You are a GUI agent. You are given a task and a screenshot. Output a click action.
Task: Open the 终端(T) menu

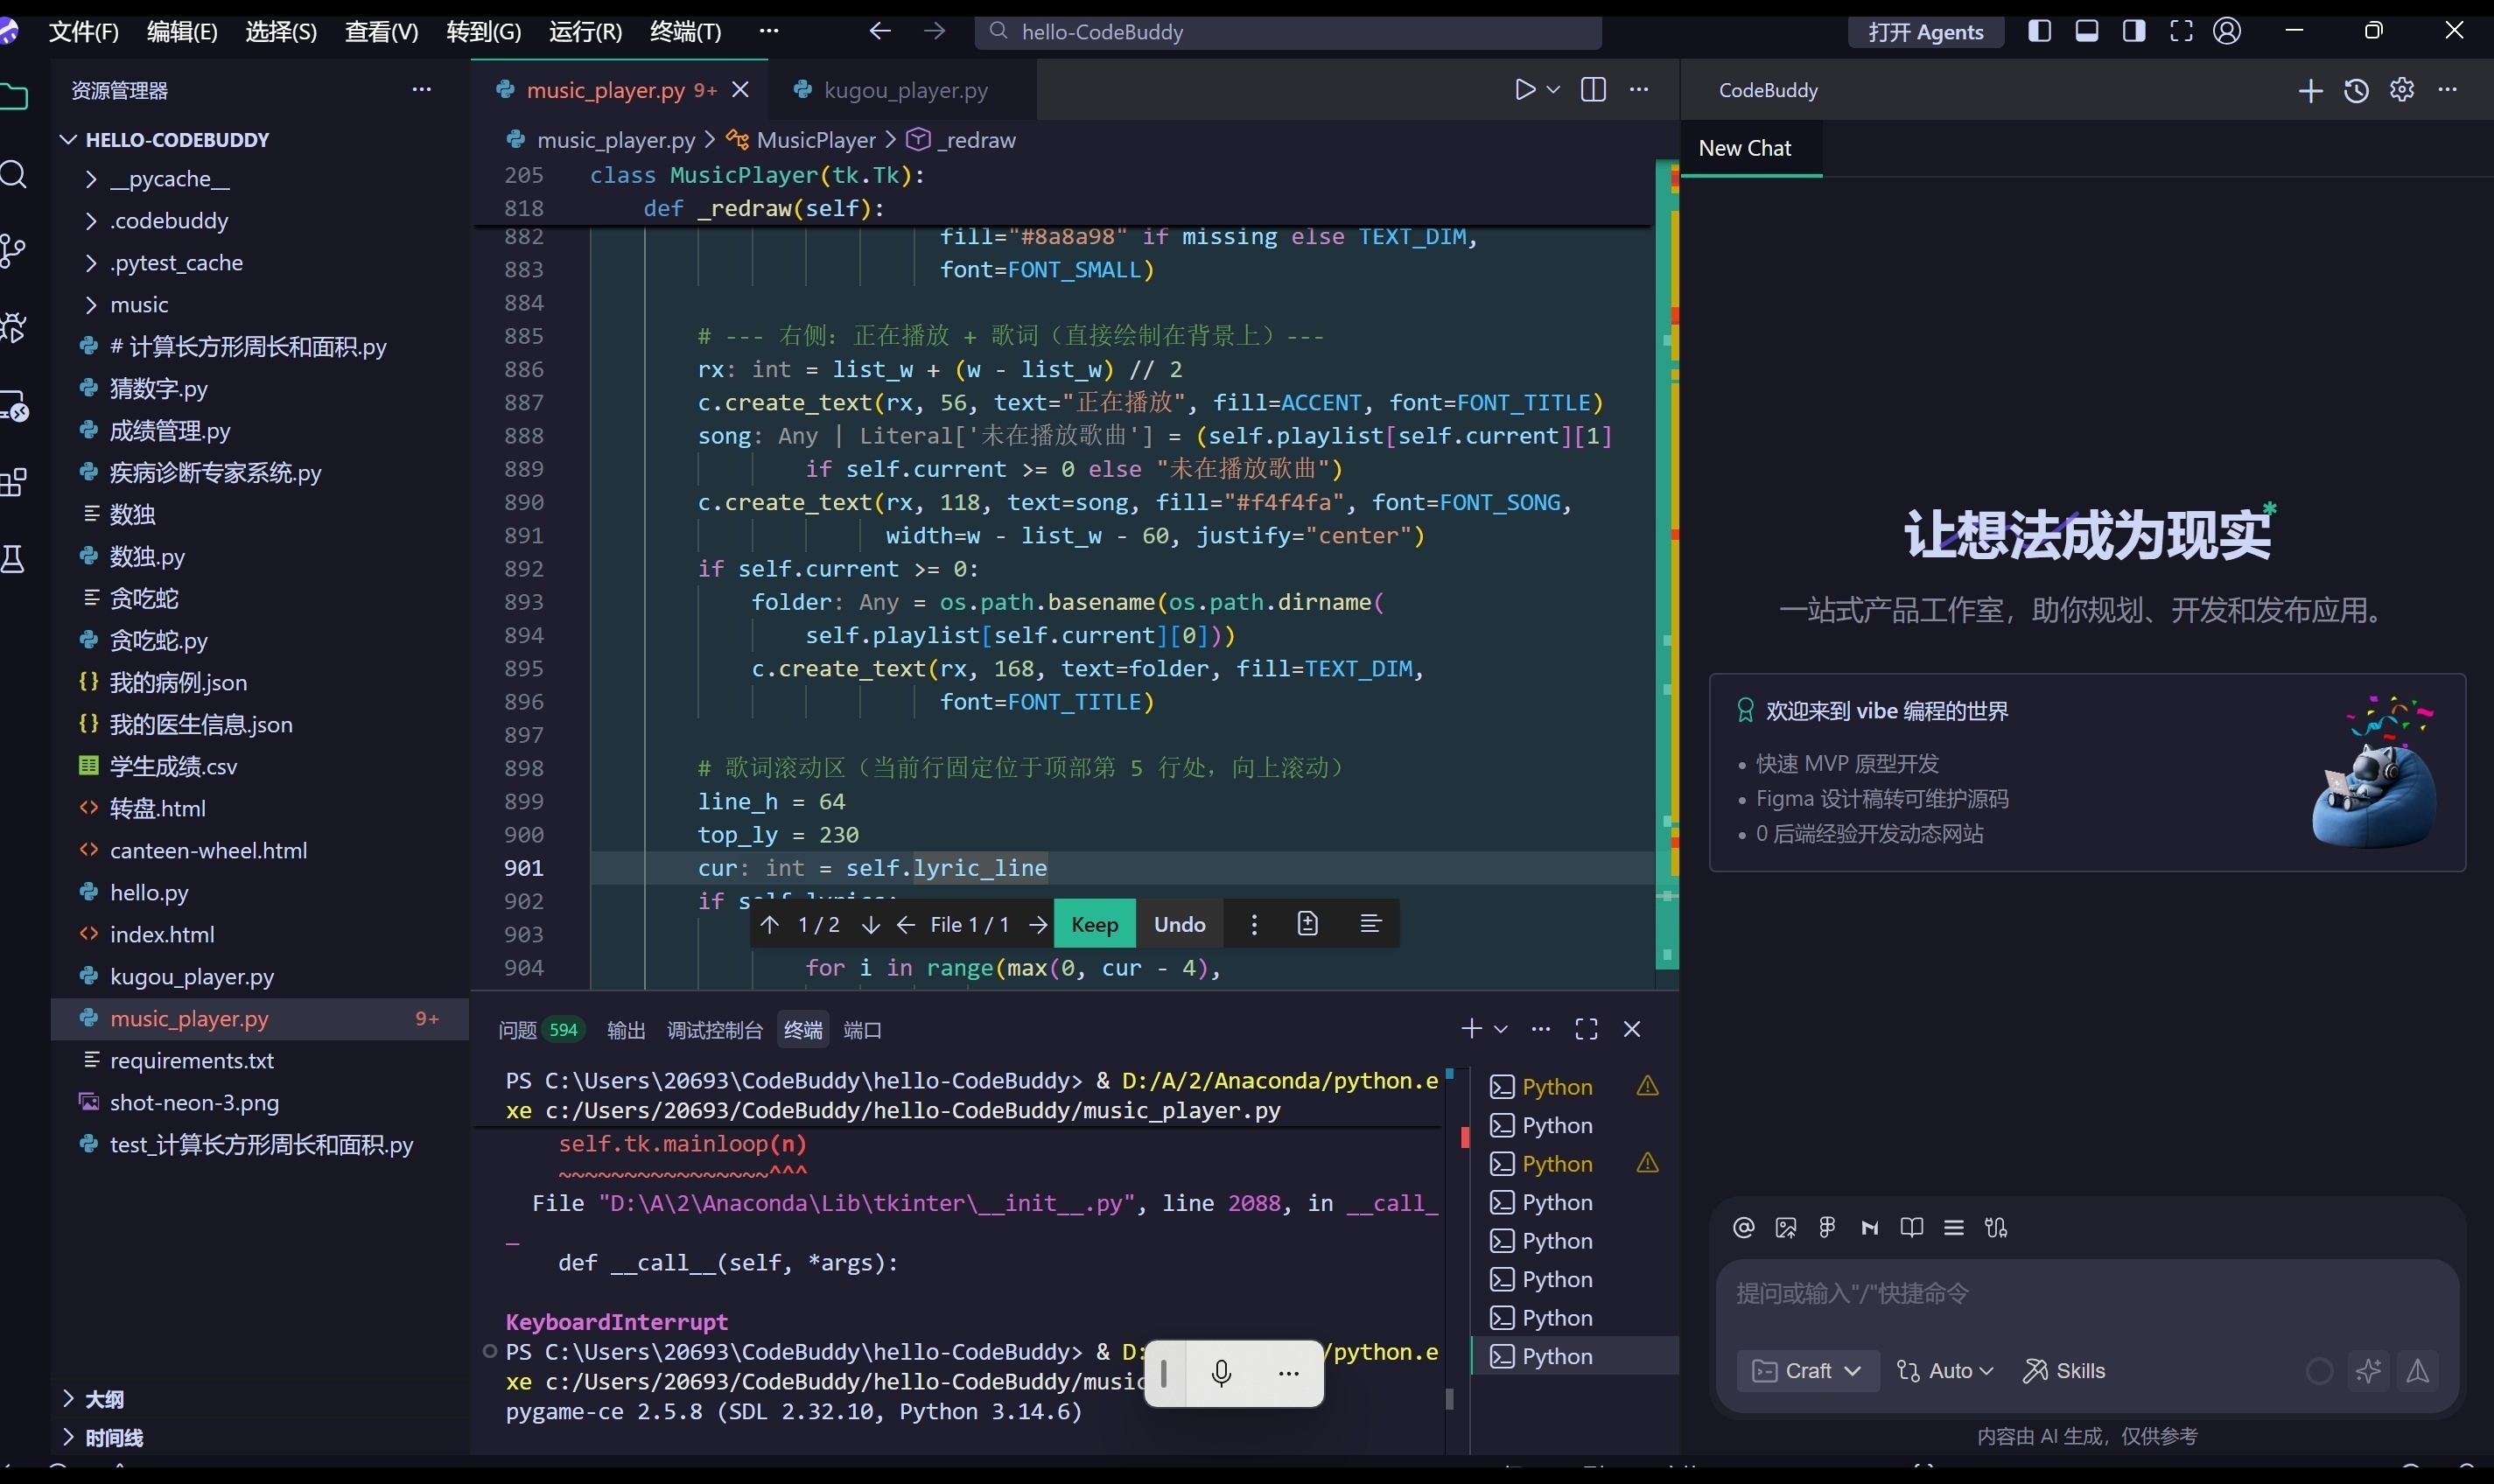click(685, 32)
